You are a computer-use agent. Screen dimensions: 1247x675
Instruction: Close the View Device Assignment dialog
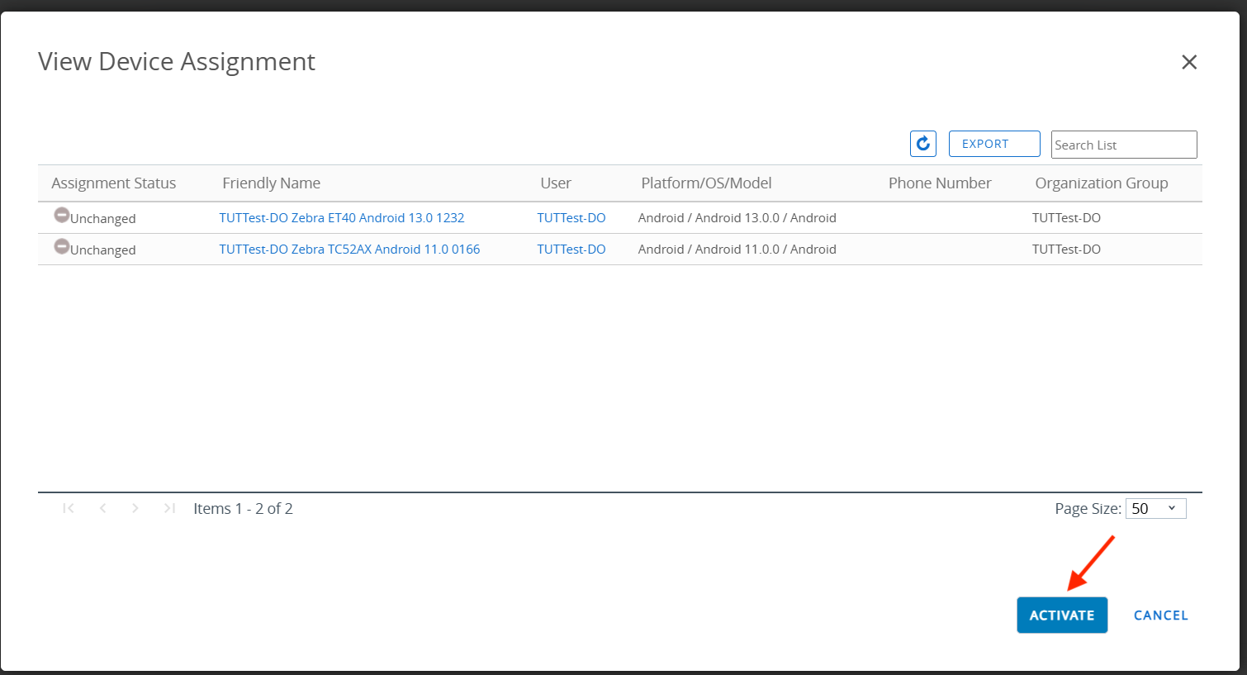click(1188, 62)
